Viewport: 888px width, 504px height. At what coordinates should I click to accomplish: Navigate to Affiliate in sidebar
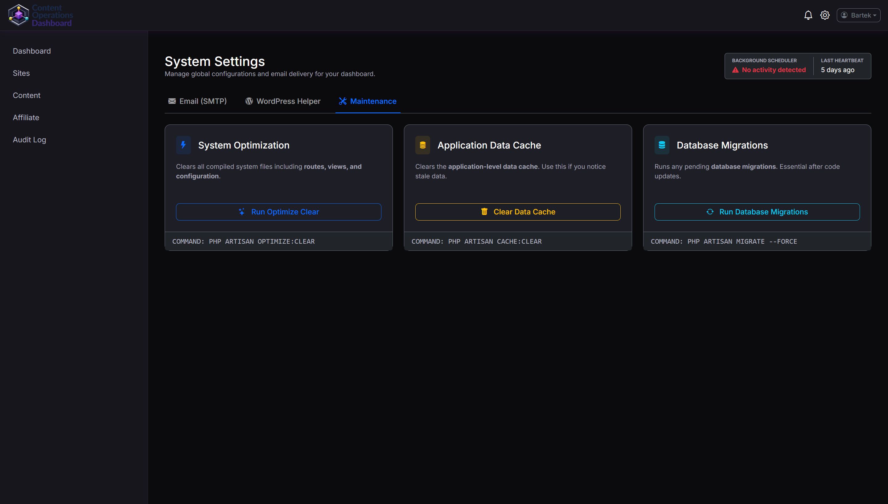pyautogui.click(x=26, y=117)
